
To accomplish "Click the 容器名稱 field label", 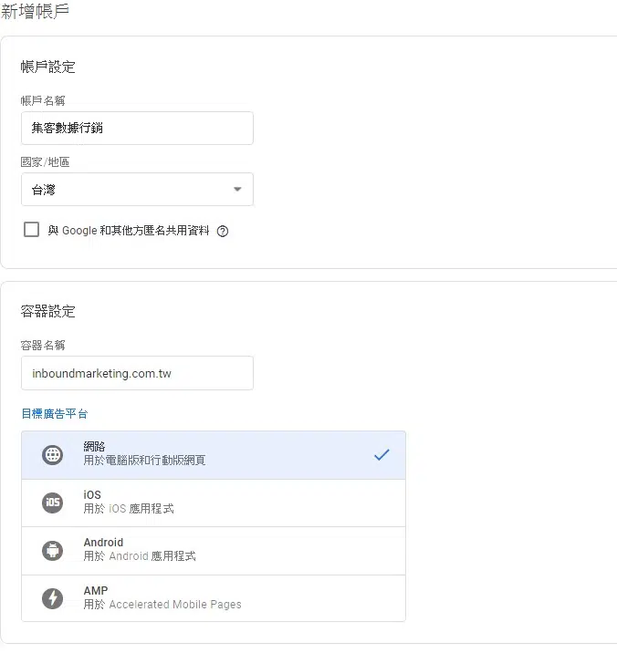I will [x=43, y=346].
